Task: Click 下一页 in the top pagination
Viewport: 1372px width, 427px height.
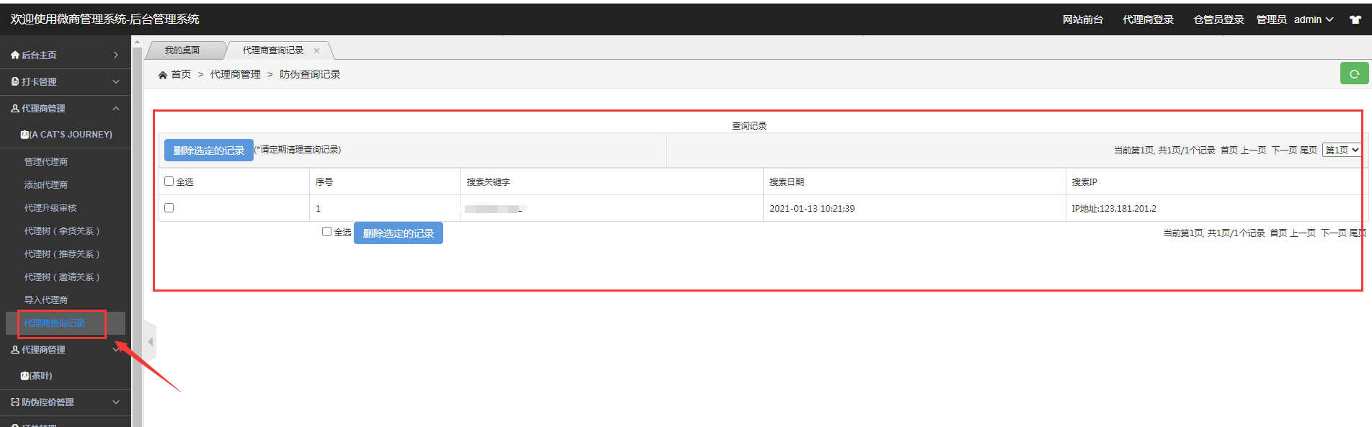Action: pos(1284,150)
